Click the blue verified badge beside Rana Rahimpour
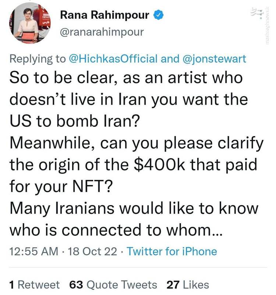The width and height of the screenshot is (276, 295). [x=158, y=15]
